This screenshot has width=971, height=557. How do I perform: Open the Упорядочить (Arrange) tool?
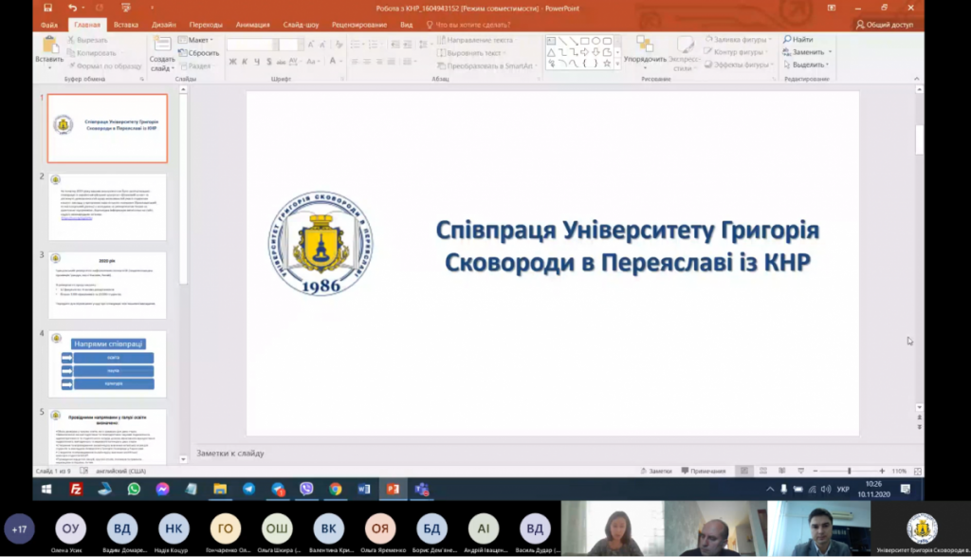[x=646, y=47]
